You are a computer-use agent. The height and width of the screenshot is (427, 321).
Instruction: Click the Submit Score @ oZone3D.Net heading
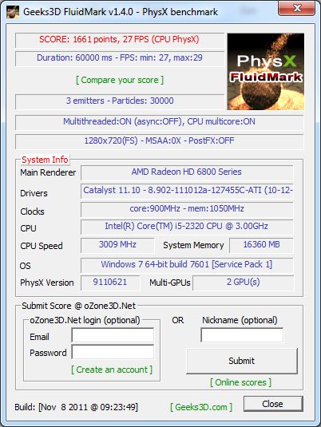[79, 306]
